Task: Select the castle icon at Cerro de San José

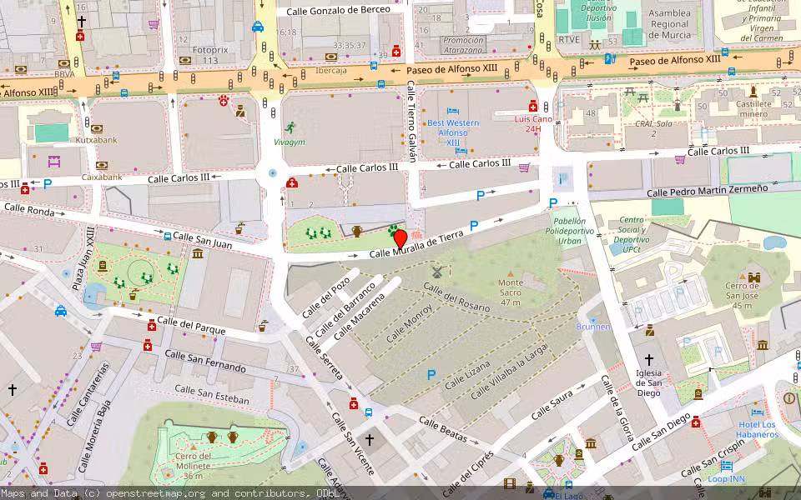Action: click(754, 277)
